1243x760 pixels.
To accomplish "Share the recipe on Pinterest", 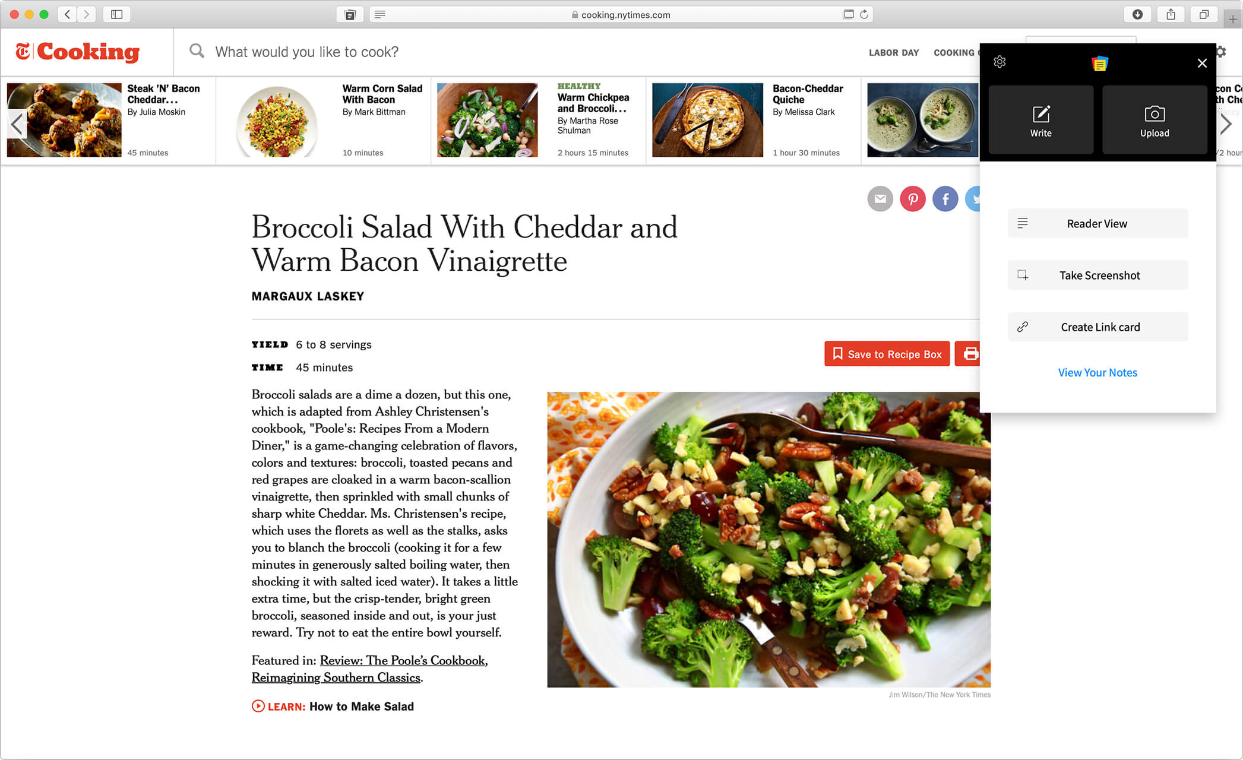I will (912, 199).
